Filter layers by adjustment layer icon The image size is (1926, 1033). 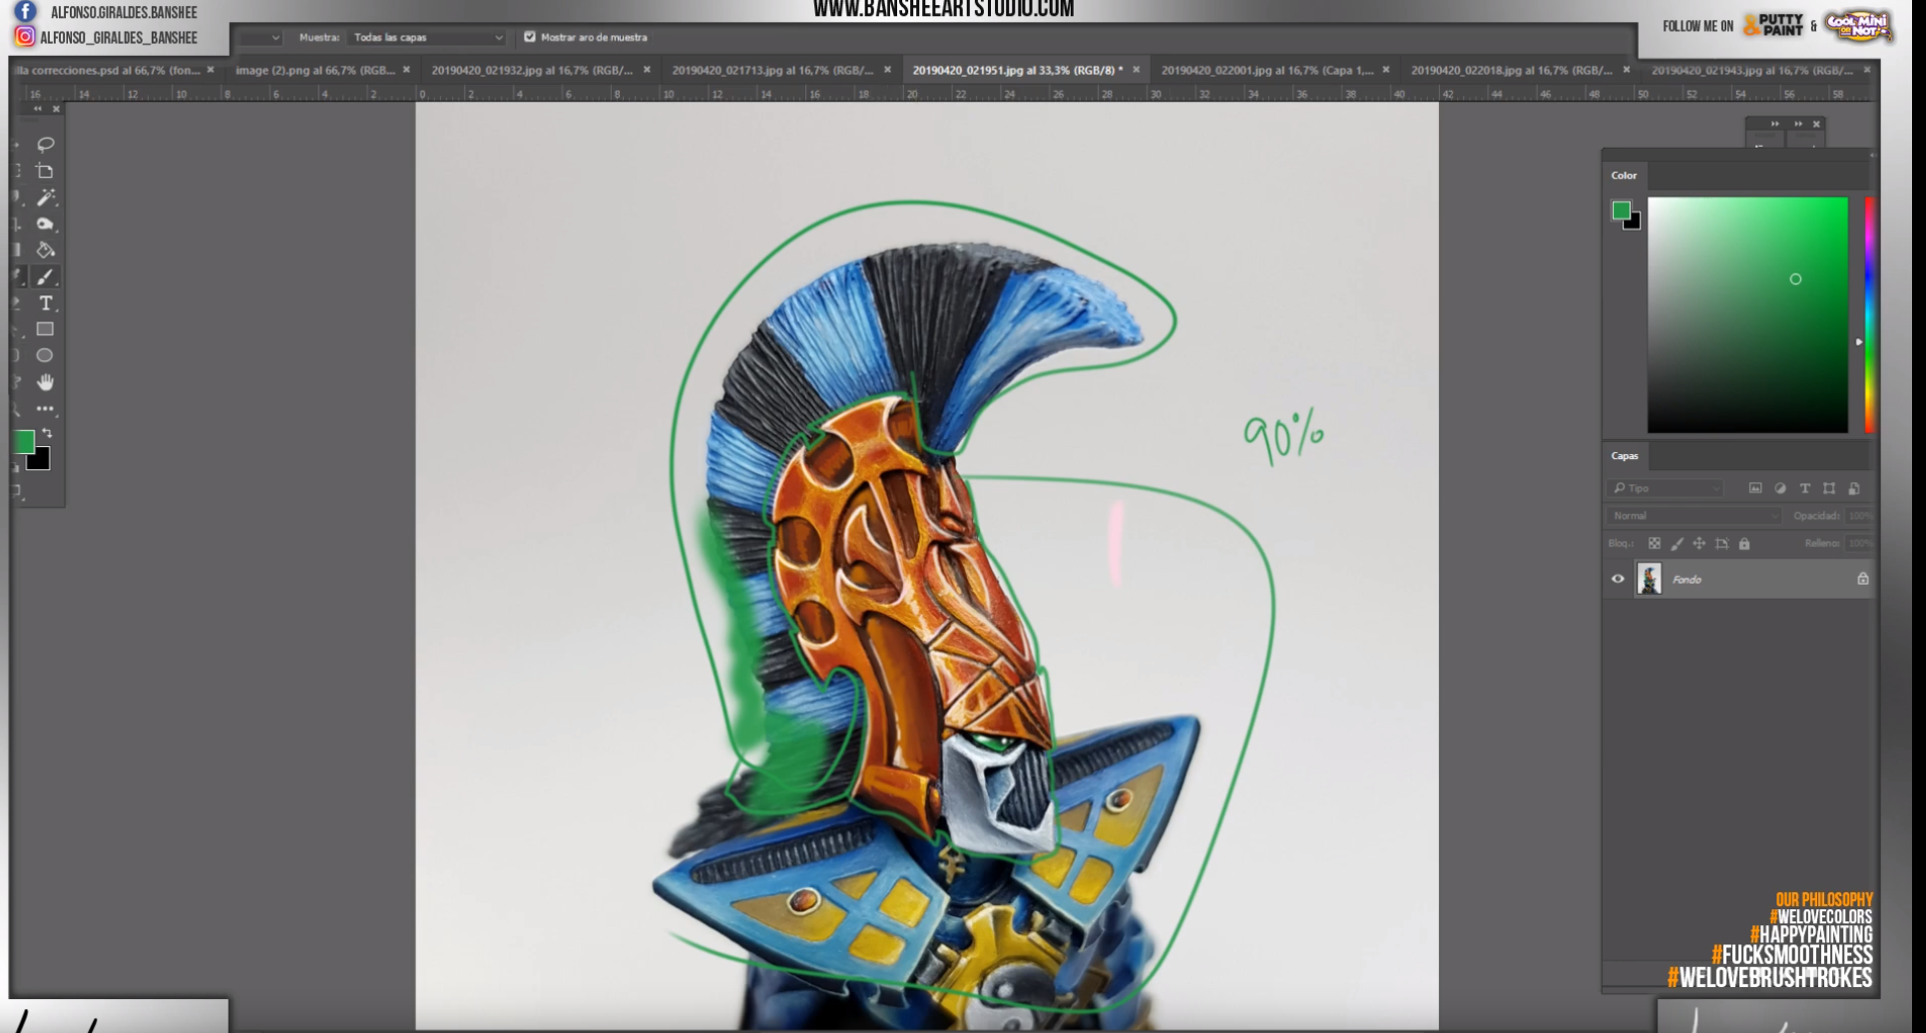(x=1780, y=488)
